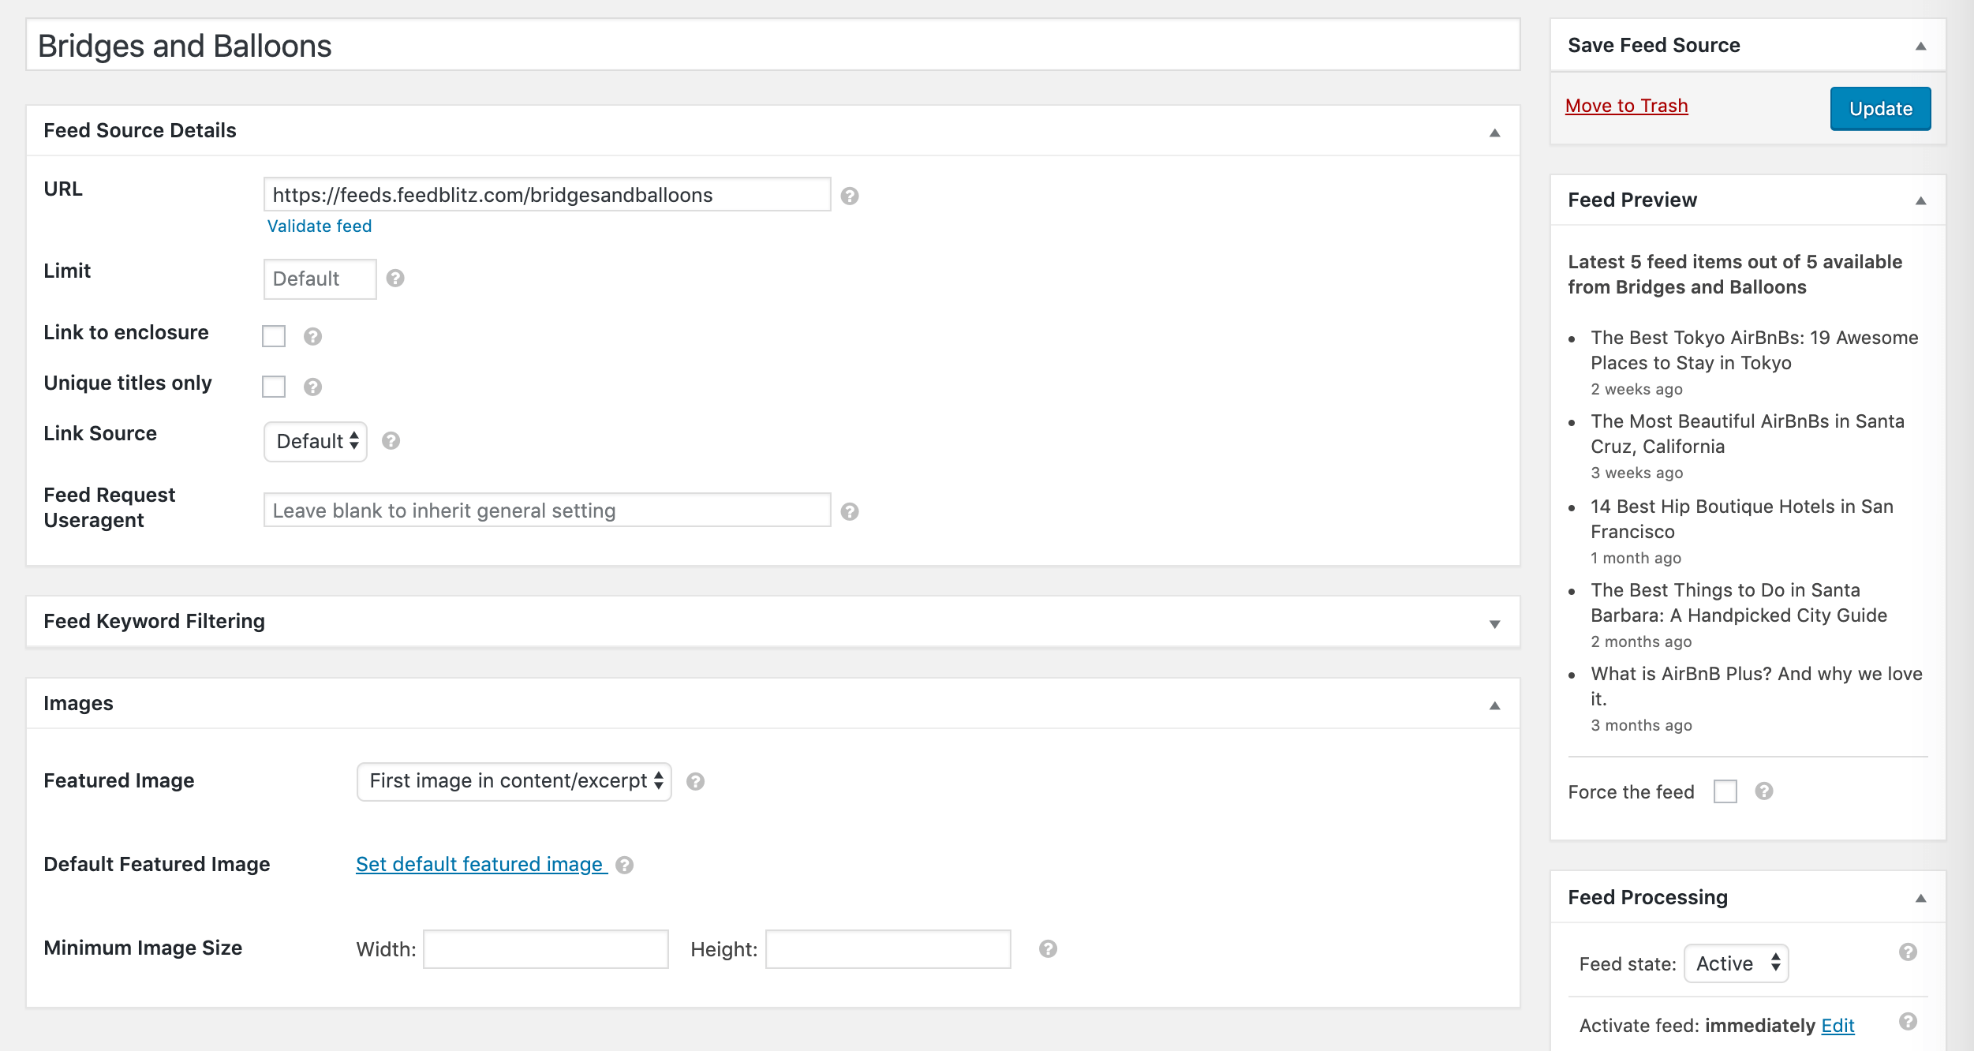Viewport: 1974px width, 1051px height.
Task: Click the '2 months ago' timestamp
Action: coord(1641,642)
